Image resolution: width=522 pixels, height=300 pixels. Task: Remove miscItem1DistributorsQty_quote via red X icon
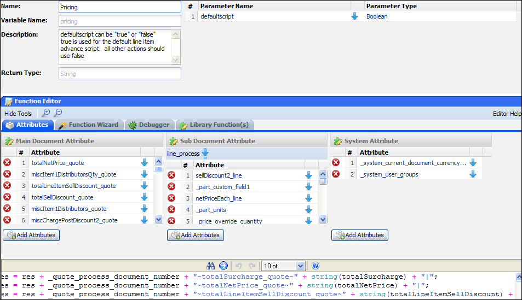pos(7,174)
